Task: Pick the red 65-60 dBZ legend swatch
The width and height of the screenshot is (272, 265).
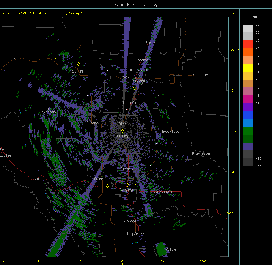Action: pos(248,44)
